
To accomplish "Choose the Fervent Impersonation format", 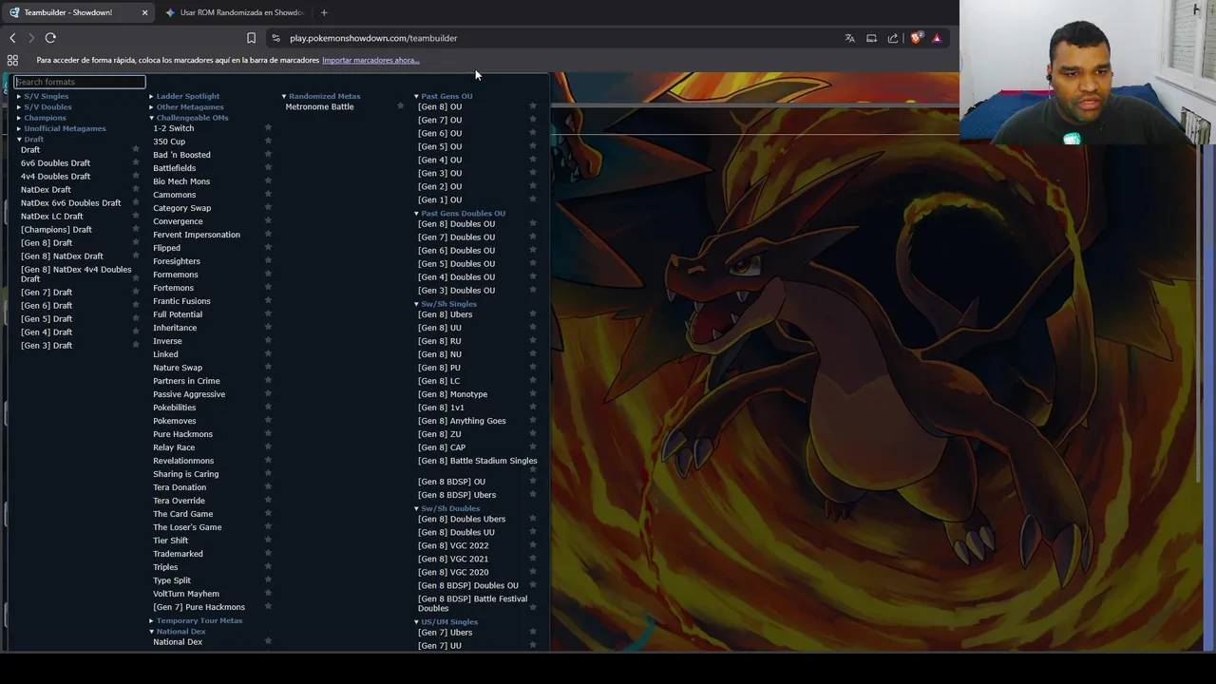I will click(197, 235).
